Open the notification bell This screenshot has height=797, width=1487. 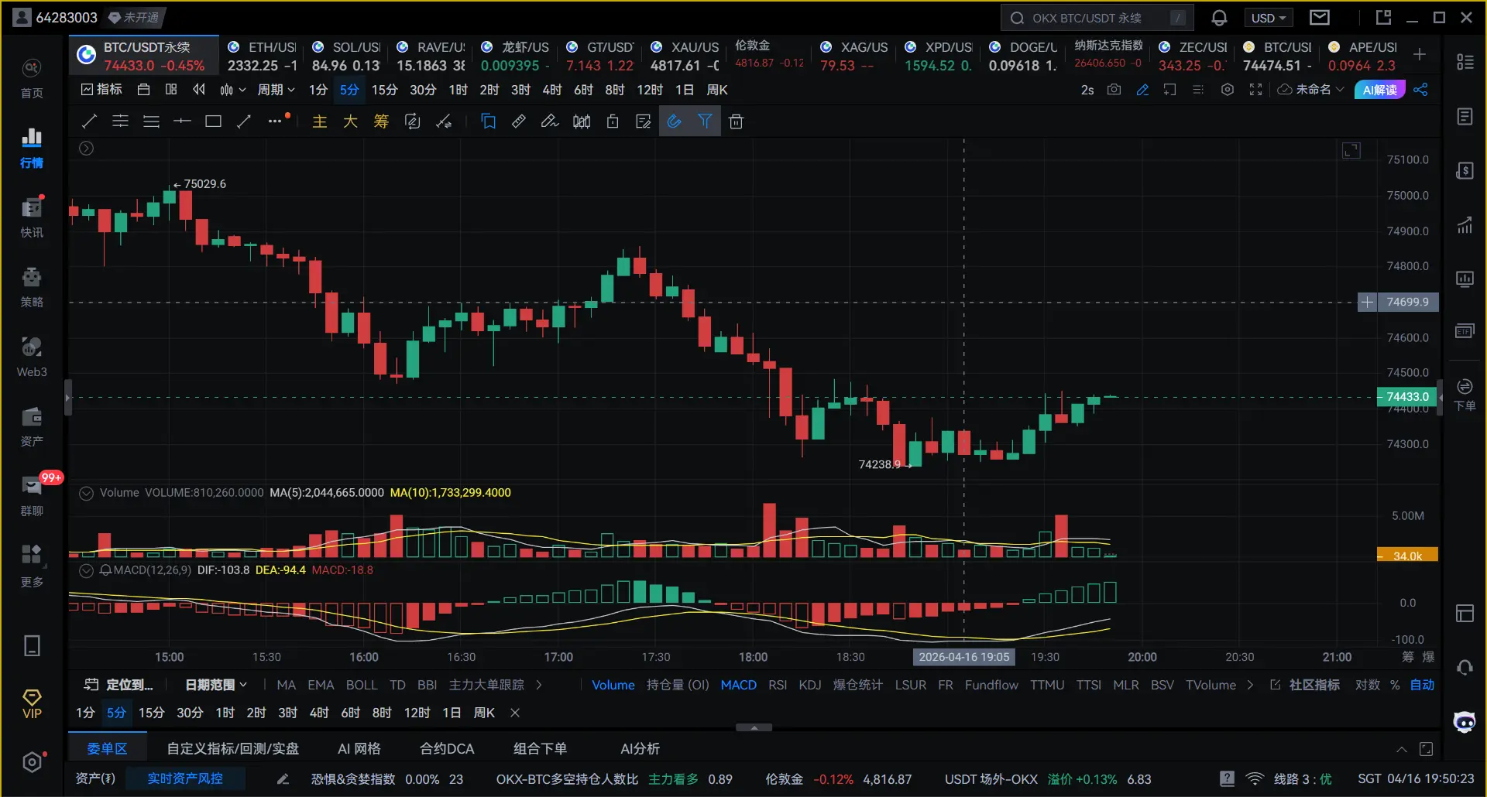tap(1219, 18)
